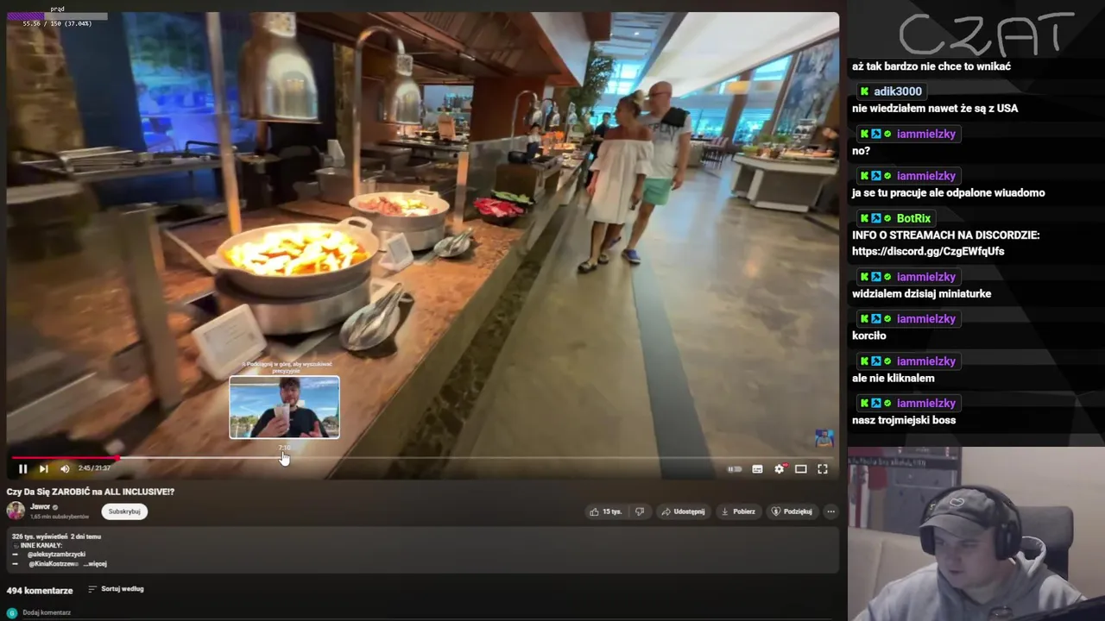Like the video (15 tys.)

pos(606,511)
